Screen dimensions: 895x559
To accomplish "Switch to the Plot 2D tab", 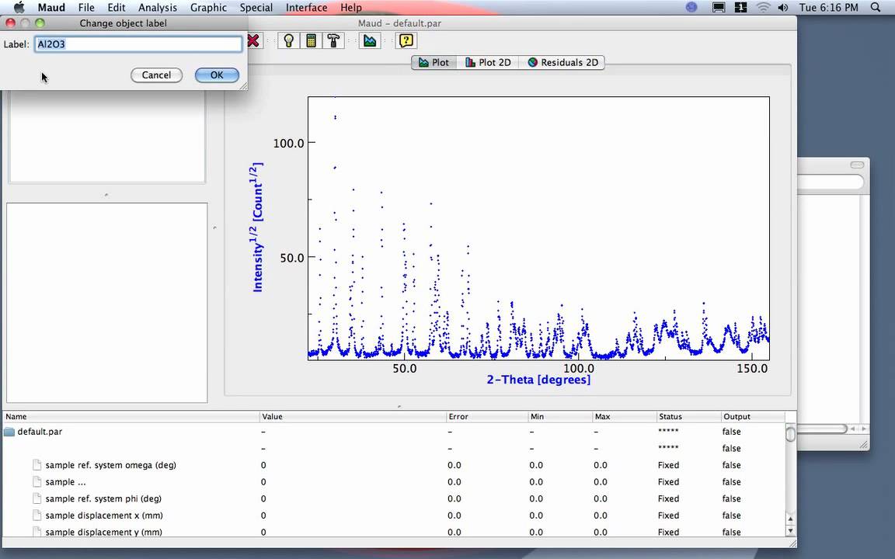I will point(488,62).
